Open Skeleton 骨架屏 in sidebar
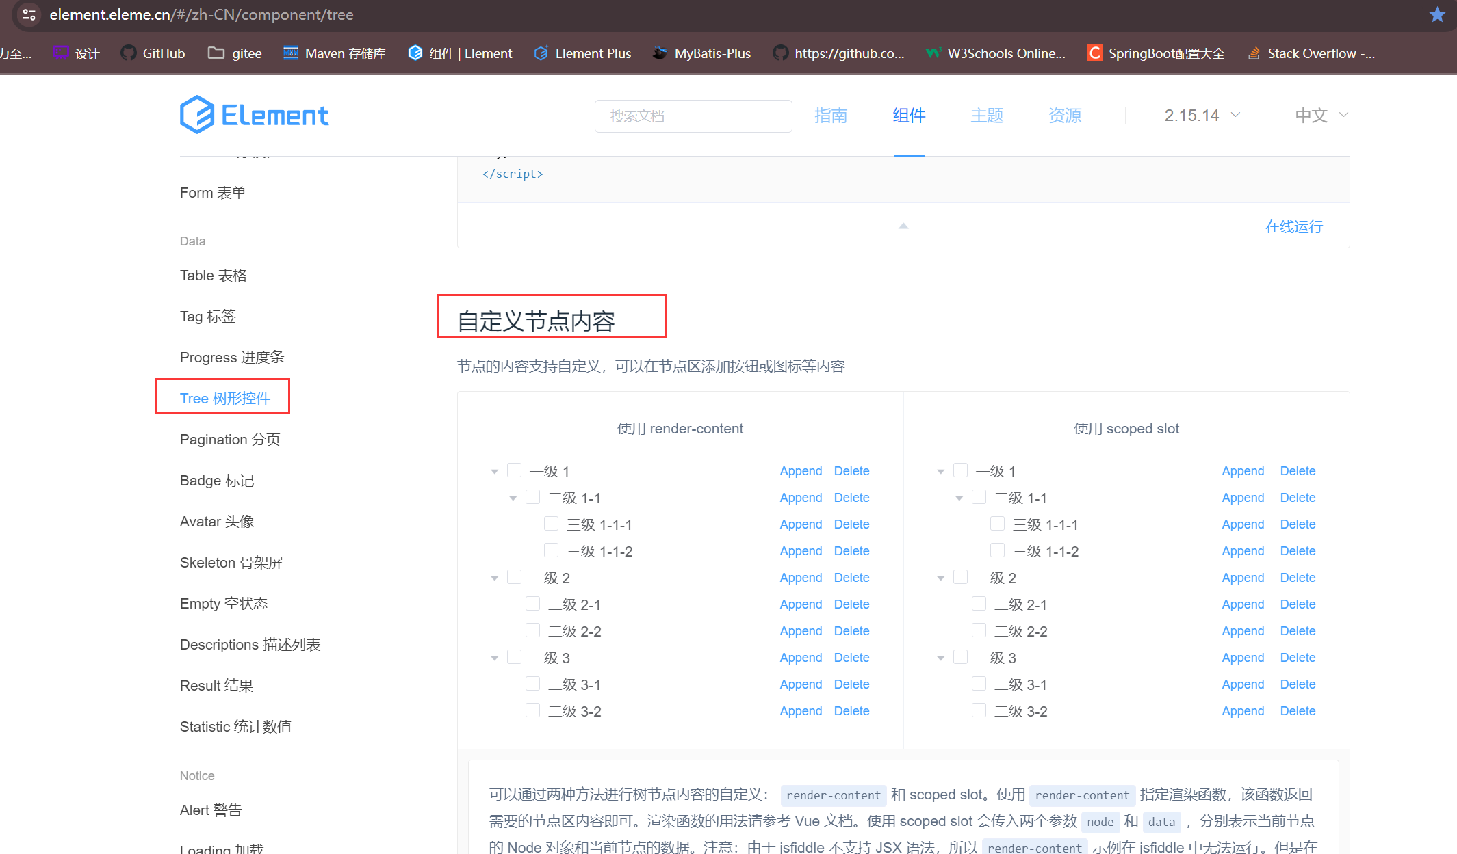1457x854 pixels. point(231,562)
